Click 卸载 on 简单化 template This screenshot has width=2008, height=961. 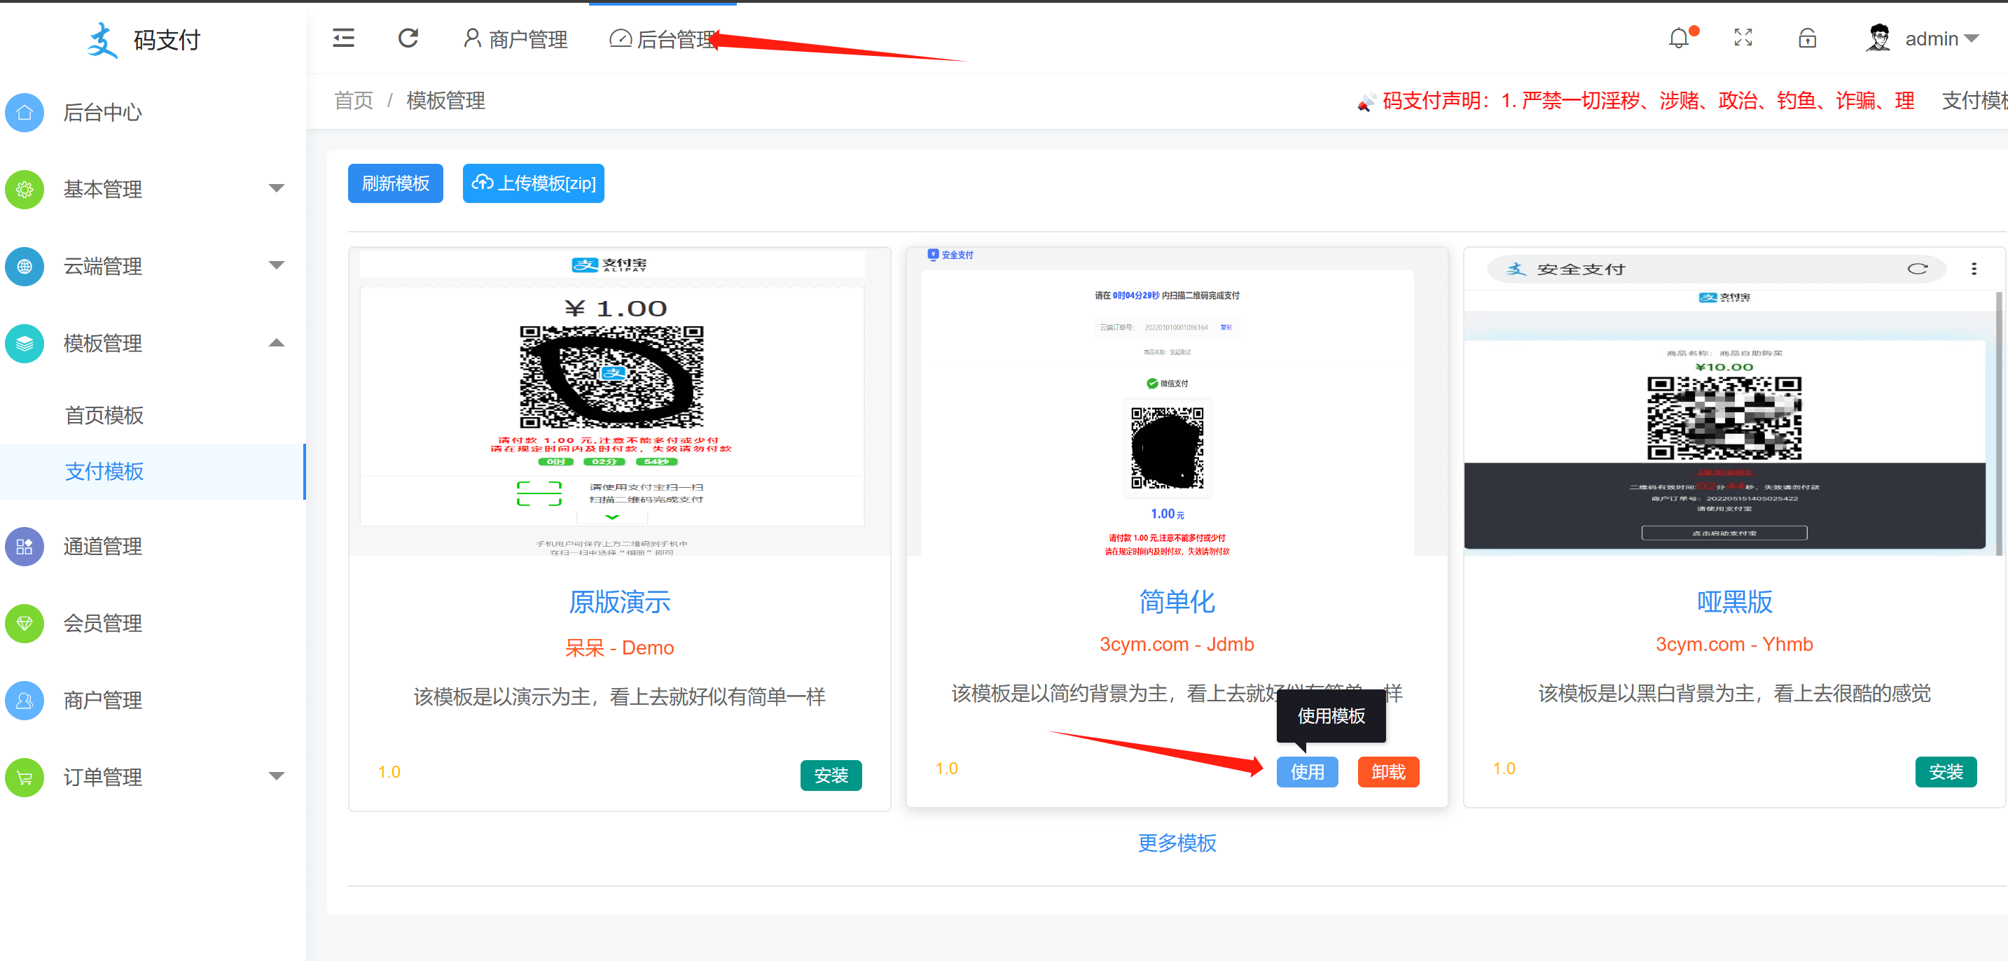pos(1388,772)
